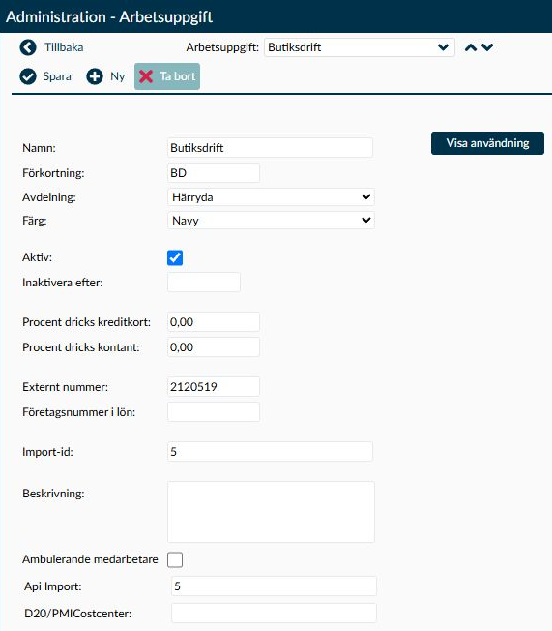Click the Tillbaka back arrow icon
Viewport: 552px width, 631px height.
click(x=28, y=47)
